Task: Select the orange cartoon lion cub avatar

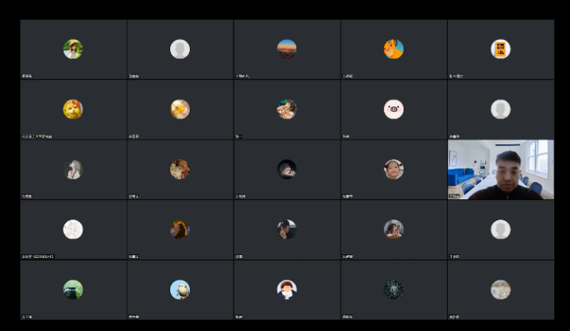Action: tap(394, 49)
